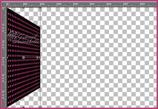Click the pivot point circle in the selection
Image resolution: width=158 pixels, height=109 pixels.
tap(23, 57)
